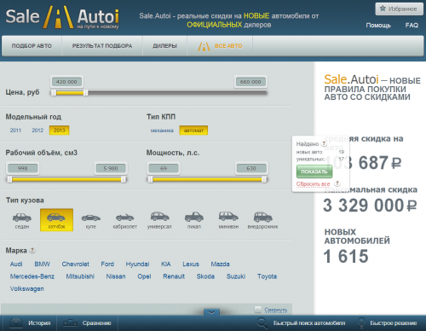Open the Сравнение cars icon in bottom bar
Screen dimensions: 426x331
tap(70, 323)
